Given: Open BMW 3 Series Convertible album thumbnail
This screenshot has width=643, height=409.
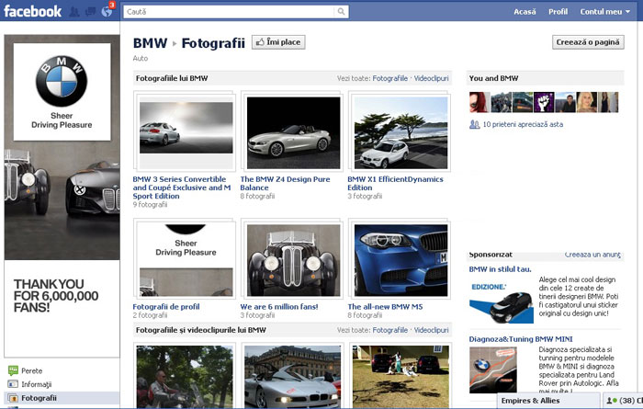Looking at the screenshot, I should [186, 132].
